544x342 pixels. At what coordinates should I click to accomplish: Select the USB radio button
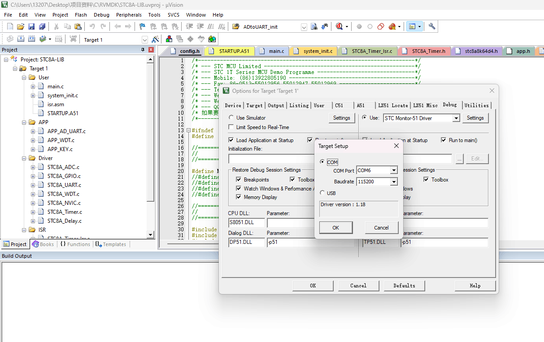[322, 193]
